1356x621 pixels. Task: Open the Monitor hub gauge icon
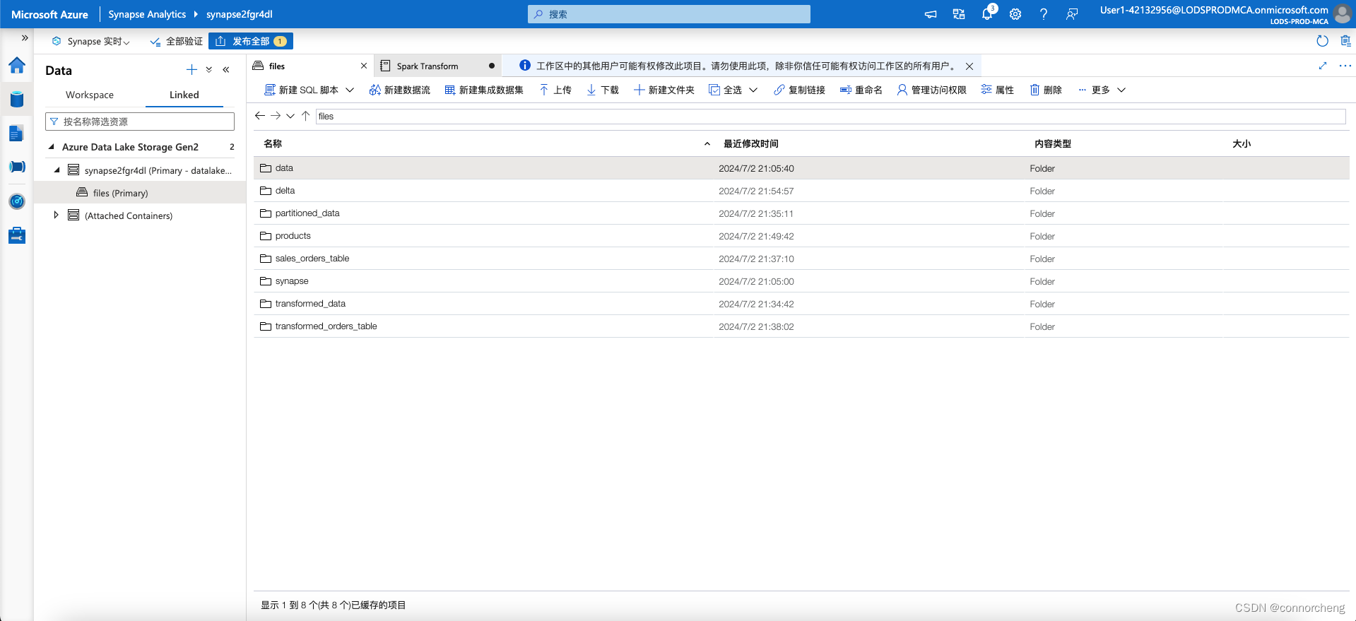[17, 201]
